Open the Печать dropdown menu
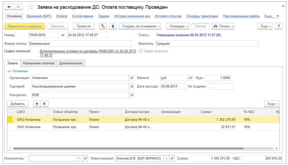 pos(223,26)
